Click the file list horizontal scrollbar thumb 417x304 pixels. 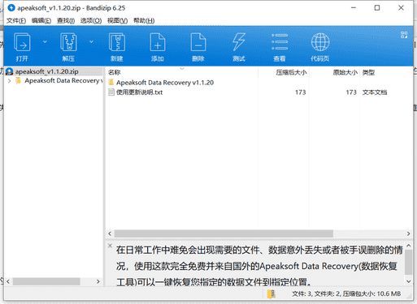pyautogui.click(x=224, y=233)
